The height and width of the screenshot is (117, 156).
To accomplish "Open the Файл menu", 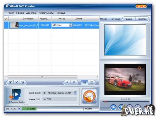I will pos(11,13).
